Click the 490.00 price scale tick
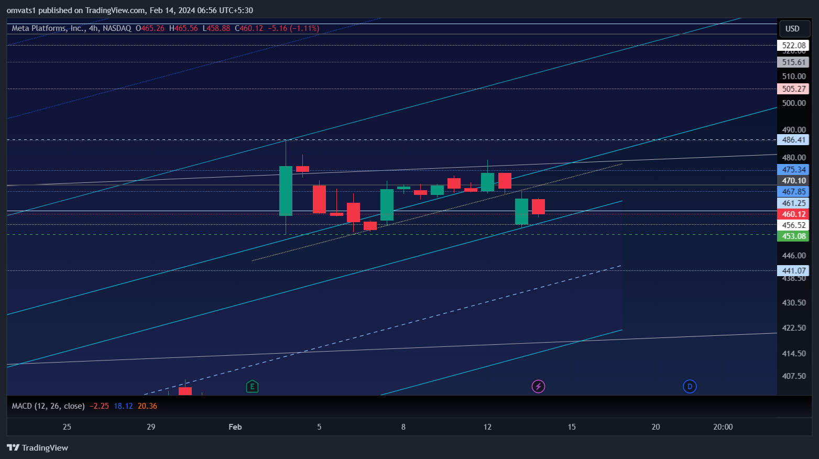The width and height of the screenshot is (819, 459). (794, 130)
